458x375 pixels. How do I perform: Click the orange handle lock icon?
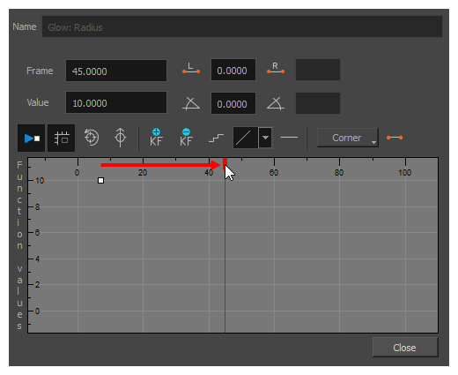tap(395, 138)
